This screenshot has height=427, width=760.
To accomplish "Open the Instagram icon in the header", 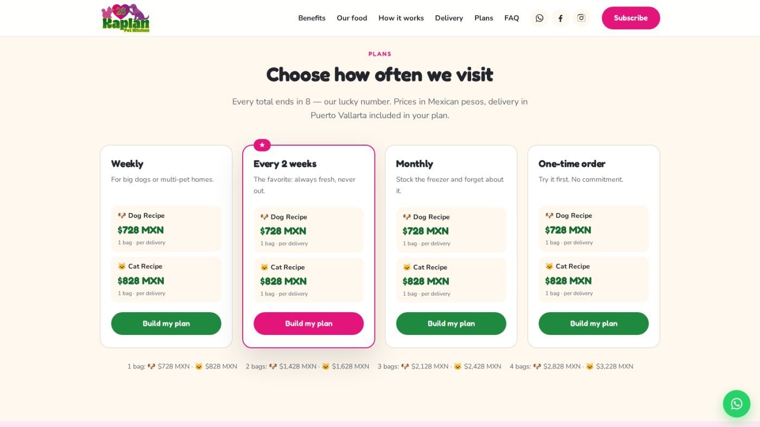I will 581,18.
